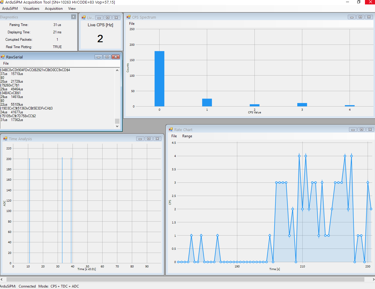375x289 pixels.
Task: Close the Diagnostics panel
Action: (x=74, y=17)
